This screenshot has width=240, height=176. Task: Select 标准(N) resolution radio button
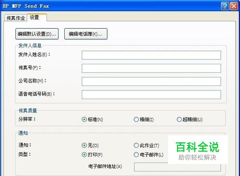[84, 119]
